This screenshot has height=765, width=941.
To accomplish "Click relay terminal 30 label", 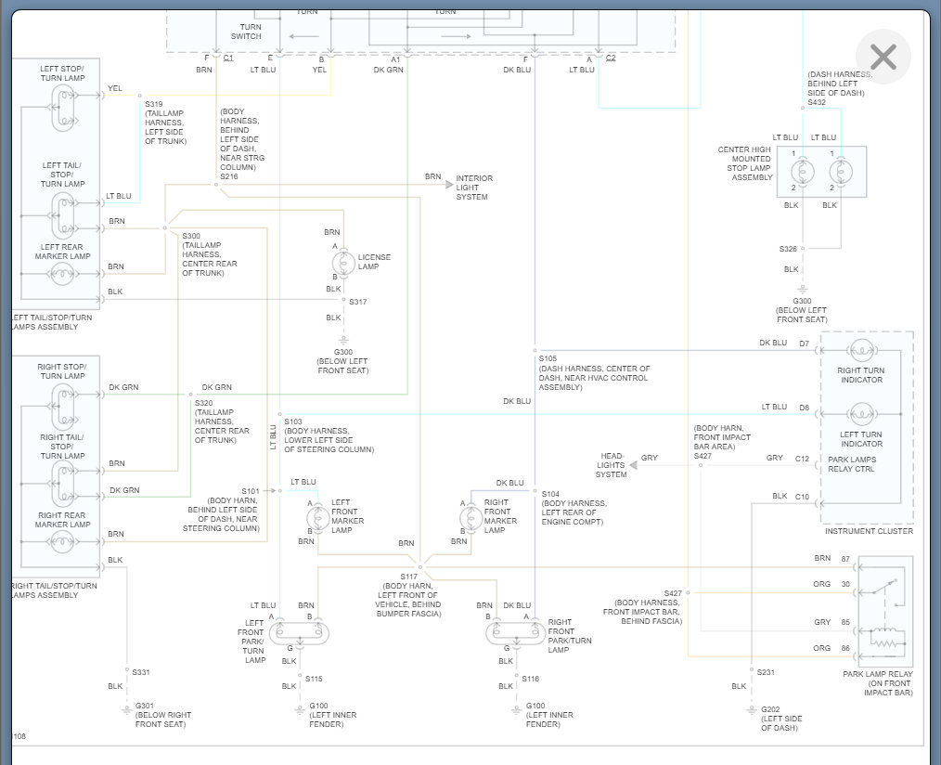I will point(845,584).
